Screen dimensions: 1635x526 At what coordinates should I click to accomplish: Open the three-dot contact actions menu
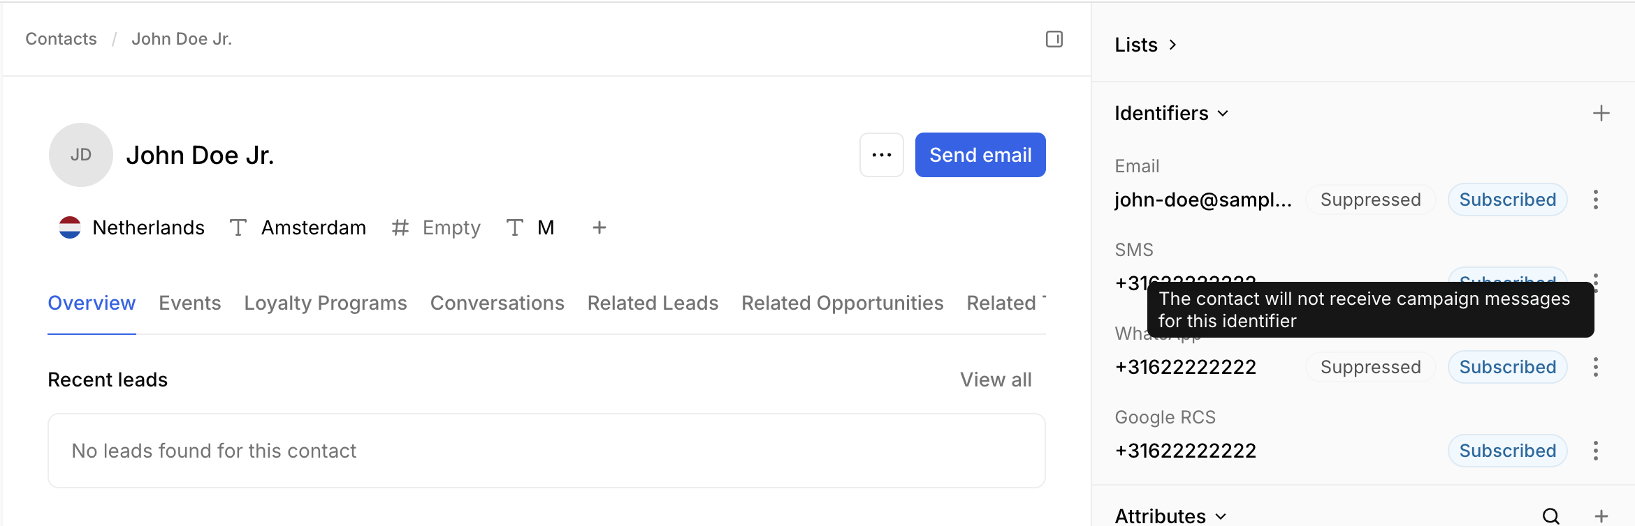881,155
